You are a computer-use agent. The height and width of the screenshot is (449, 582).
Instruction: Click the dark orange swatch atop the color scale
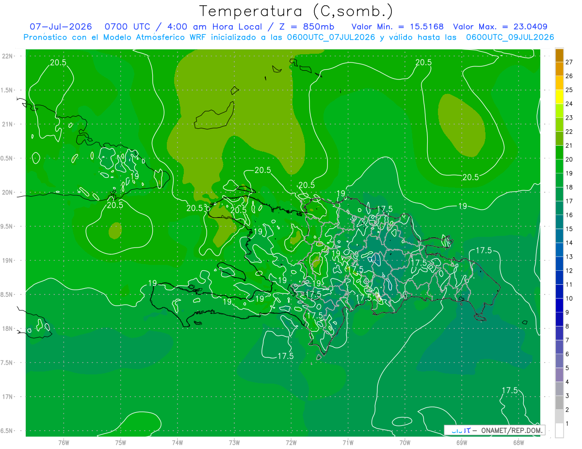point(559,55)
